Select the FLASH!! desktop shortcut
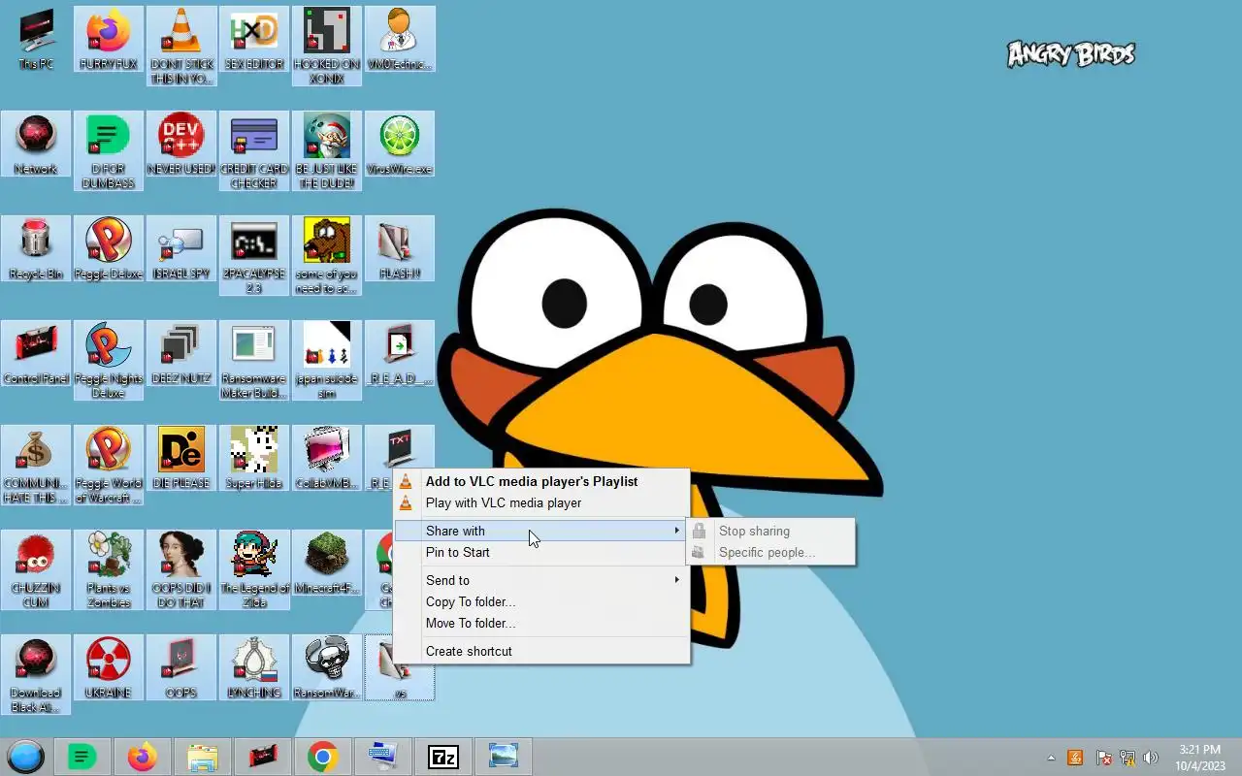 pyautogui.click(x=400, y=249)
